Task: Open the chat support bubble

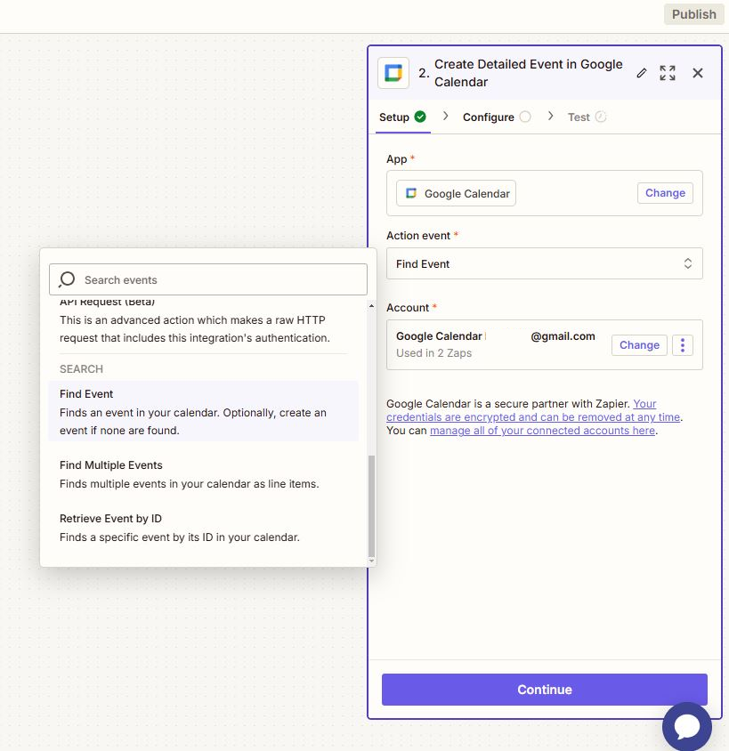Action: pyautogui.click(x=687, y=726)
